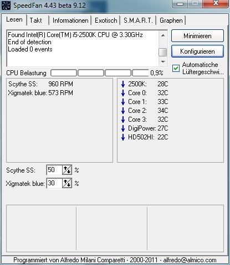Click the first CPU Belastung usage bar
The image size is (230, 265).
point(64,73)
